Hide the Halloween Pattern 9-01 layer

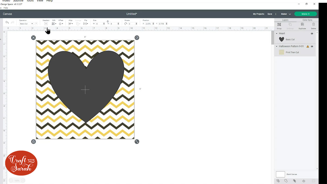(x=312, y=46)
